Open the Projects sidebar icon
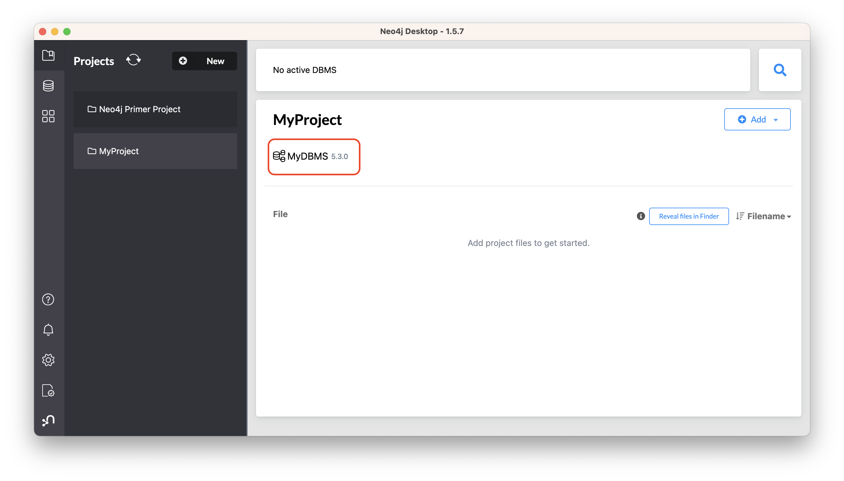This screenshot has height=481, width=844. [x=48, y=55]
